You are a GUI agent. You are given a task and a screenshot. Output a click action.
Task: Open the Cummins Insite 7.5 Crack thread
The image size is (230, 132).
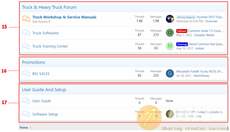tap(206, 31)
